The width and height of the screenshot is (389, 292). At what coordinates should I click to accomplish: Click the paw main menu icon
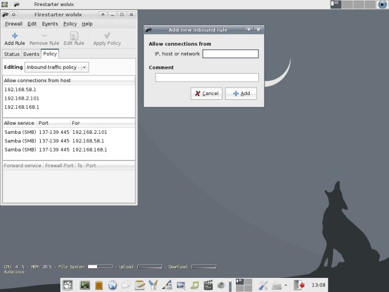(68, 285)
